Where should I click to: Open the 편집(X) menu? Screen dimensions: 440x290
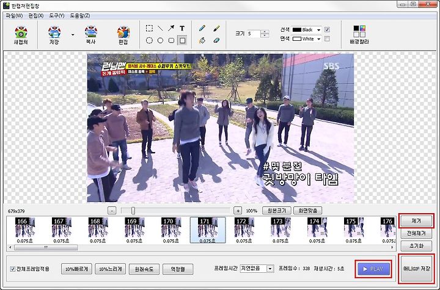36,16
